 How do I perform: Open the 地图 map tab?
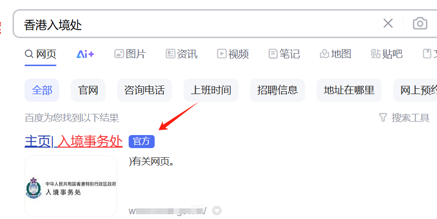(335, 54)
